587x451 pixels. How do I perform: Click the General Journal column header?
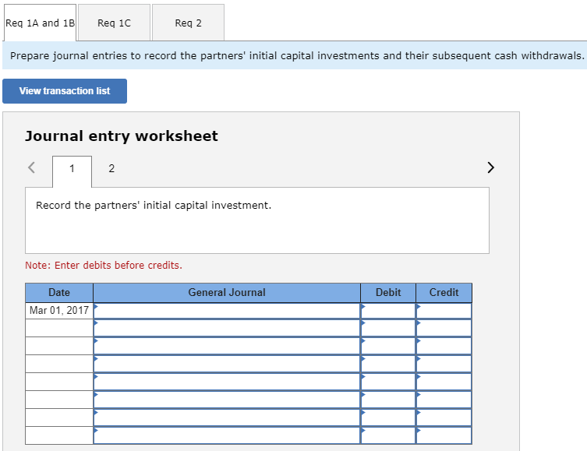click(227, 293)
